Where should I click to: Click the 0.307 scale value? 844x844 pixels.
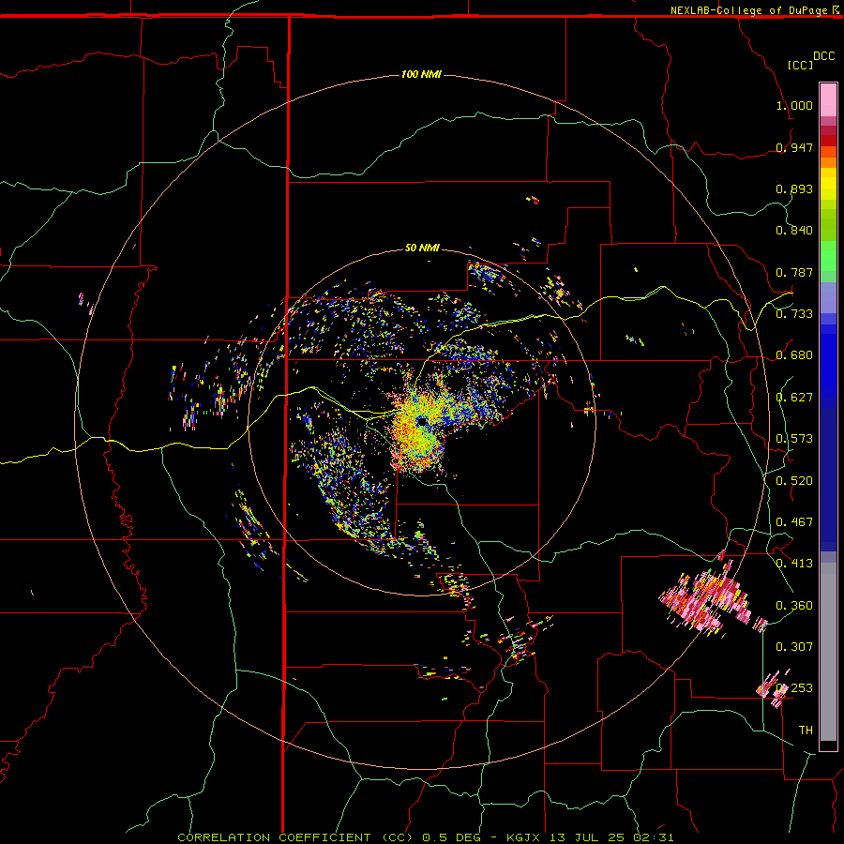coord(794,647)
